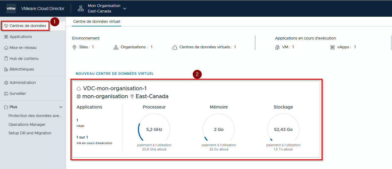
Task: Click the Administration gear icon
Action: point(6,83)
